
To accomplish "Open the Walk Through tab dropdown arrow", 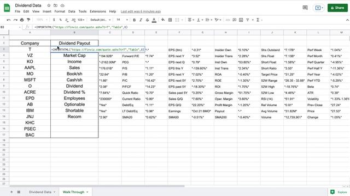I will click(x=87, y=192).
